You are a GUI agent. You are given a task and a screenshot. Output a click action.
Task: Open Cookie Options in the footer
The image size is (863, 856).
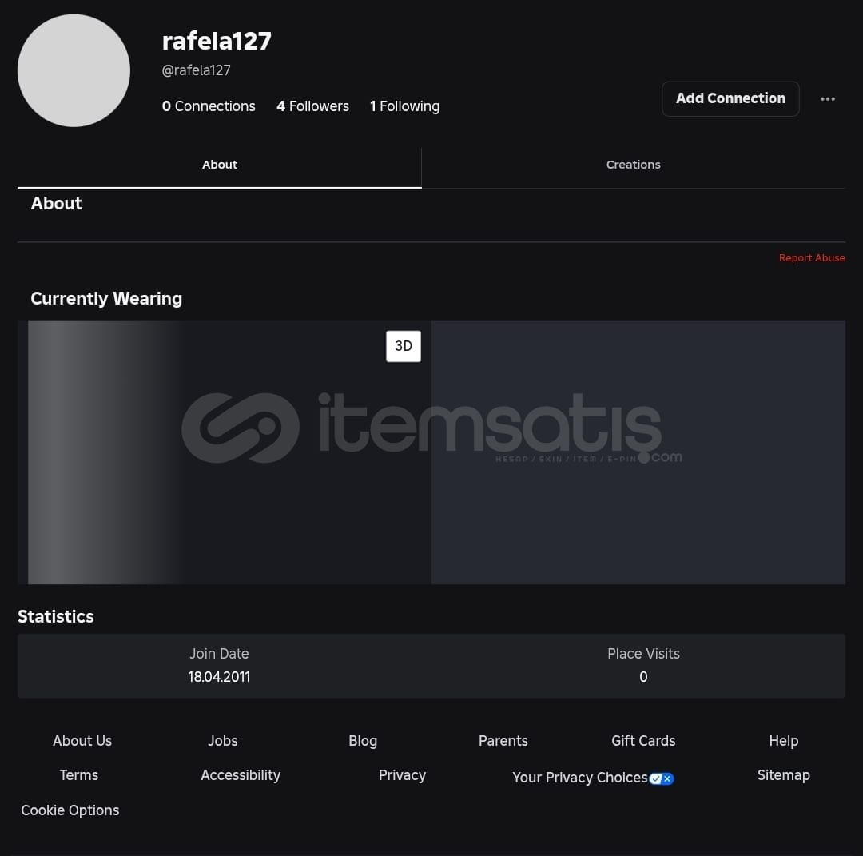[70, 810]
